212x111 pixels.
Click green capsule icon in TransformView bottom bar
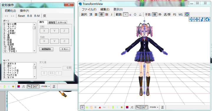(x=113, y=107)
